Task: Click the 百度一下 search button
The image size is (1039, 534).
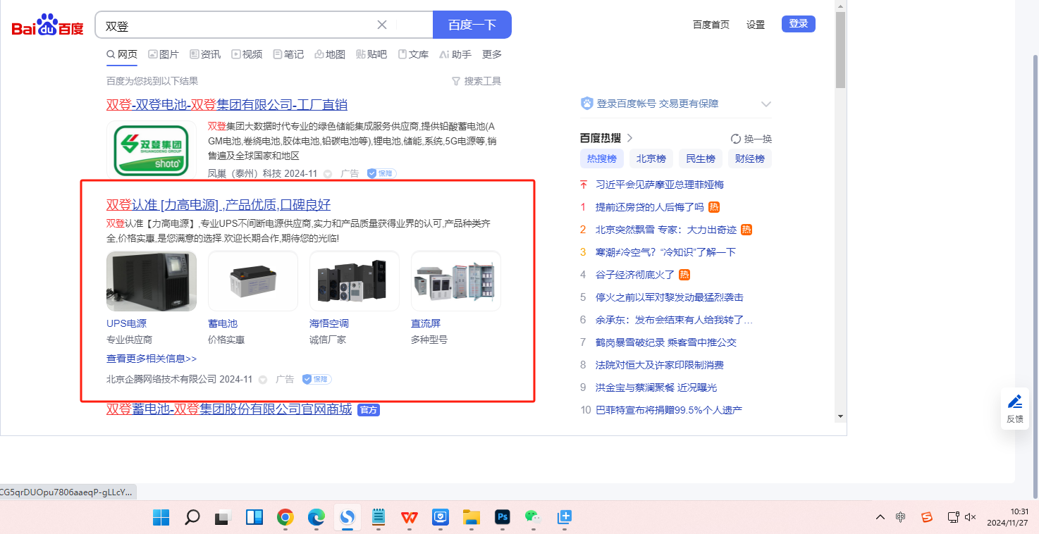Action: click(472, 25)
